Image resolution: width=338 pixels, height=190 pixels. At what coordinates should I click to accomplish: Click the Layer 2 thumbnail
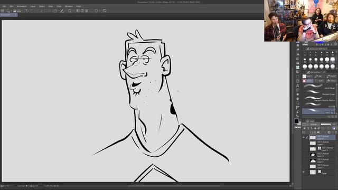pos(313,160)
